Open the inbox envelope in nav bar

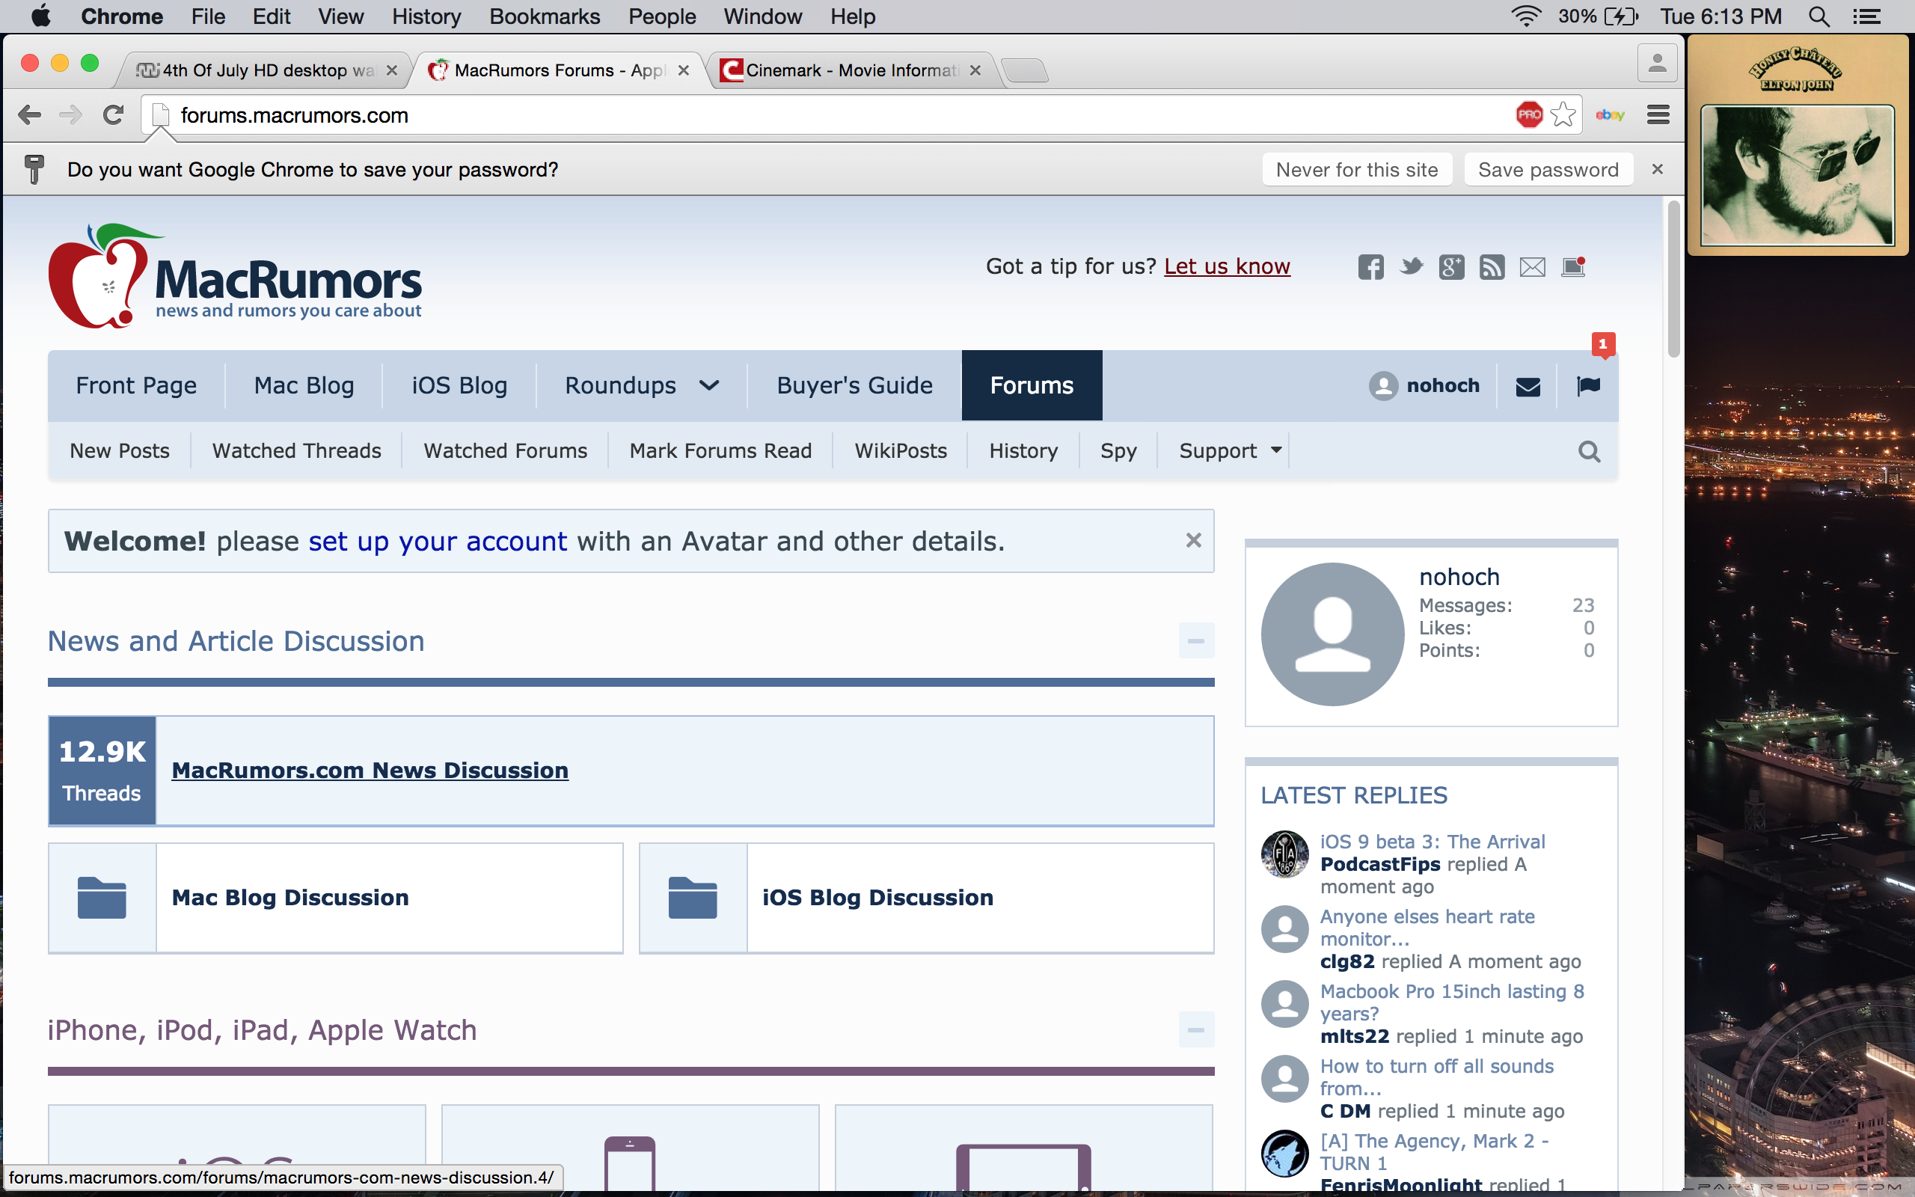click(x=1528, y=386)
